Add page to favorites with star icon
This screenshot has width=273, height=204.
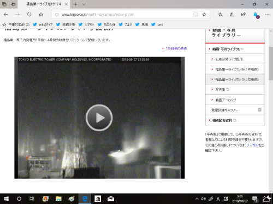point(204,15)
